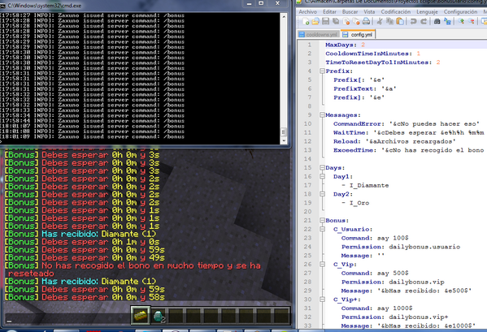487x332 pixels.
Task: Open the Editar menu
Action: point(329,12)
